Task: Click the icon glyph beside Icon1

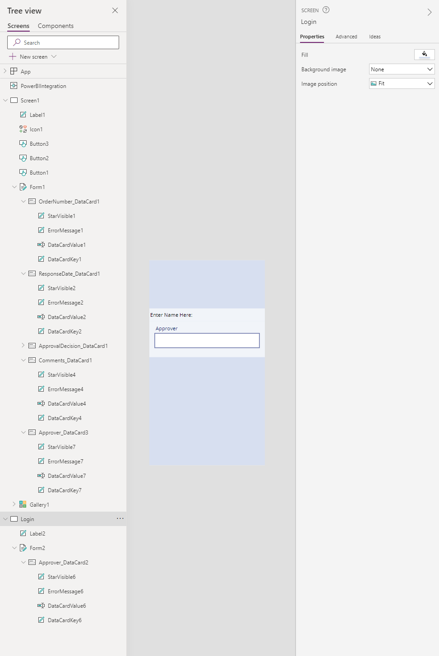Action: [23, 129]
